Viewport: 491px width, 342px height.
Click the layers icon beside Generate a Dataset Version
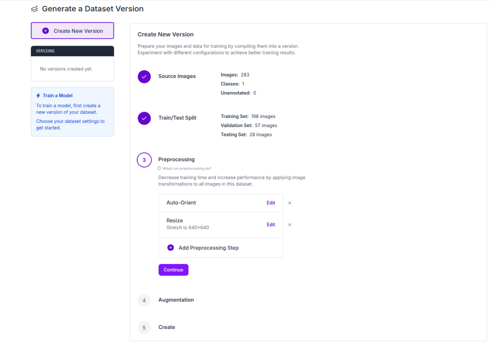coord(34,9)
